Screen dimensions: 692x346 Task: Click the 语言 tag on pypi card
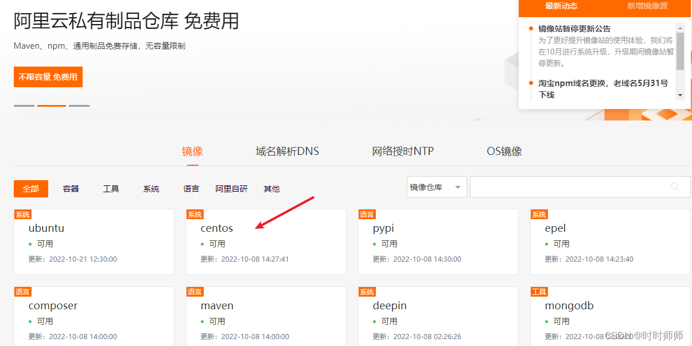367,215
